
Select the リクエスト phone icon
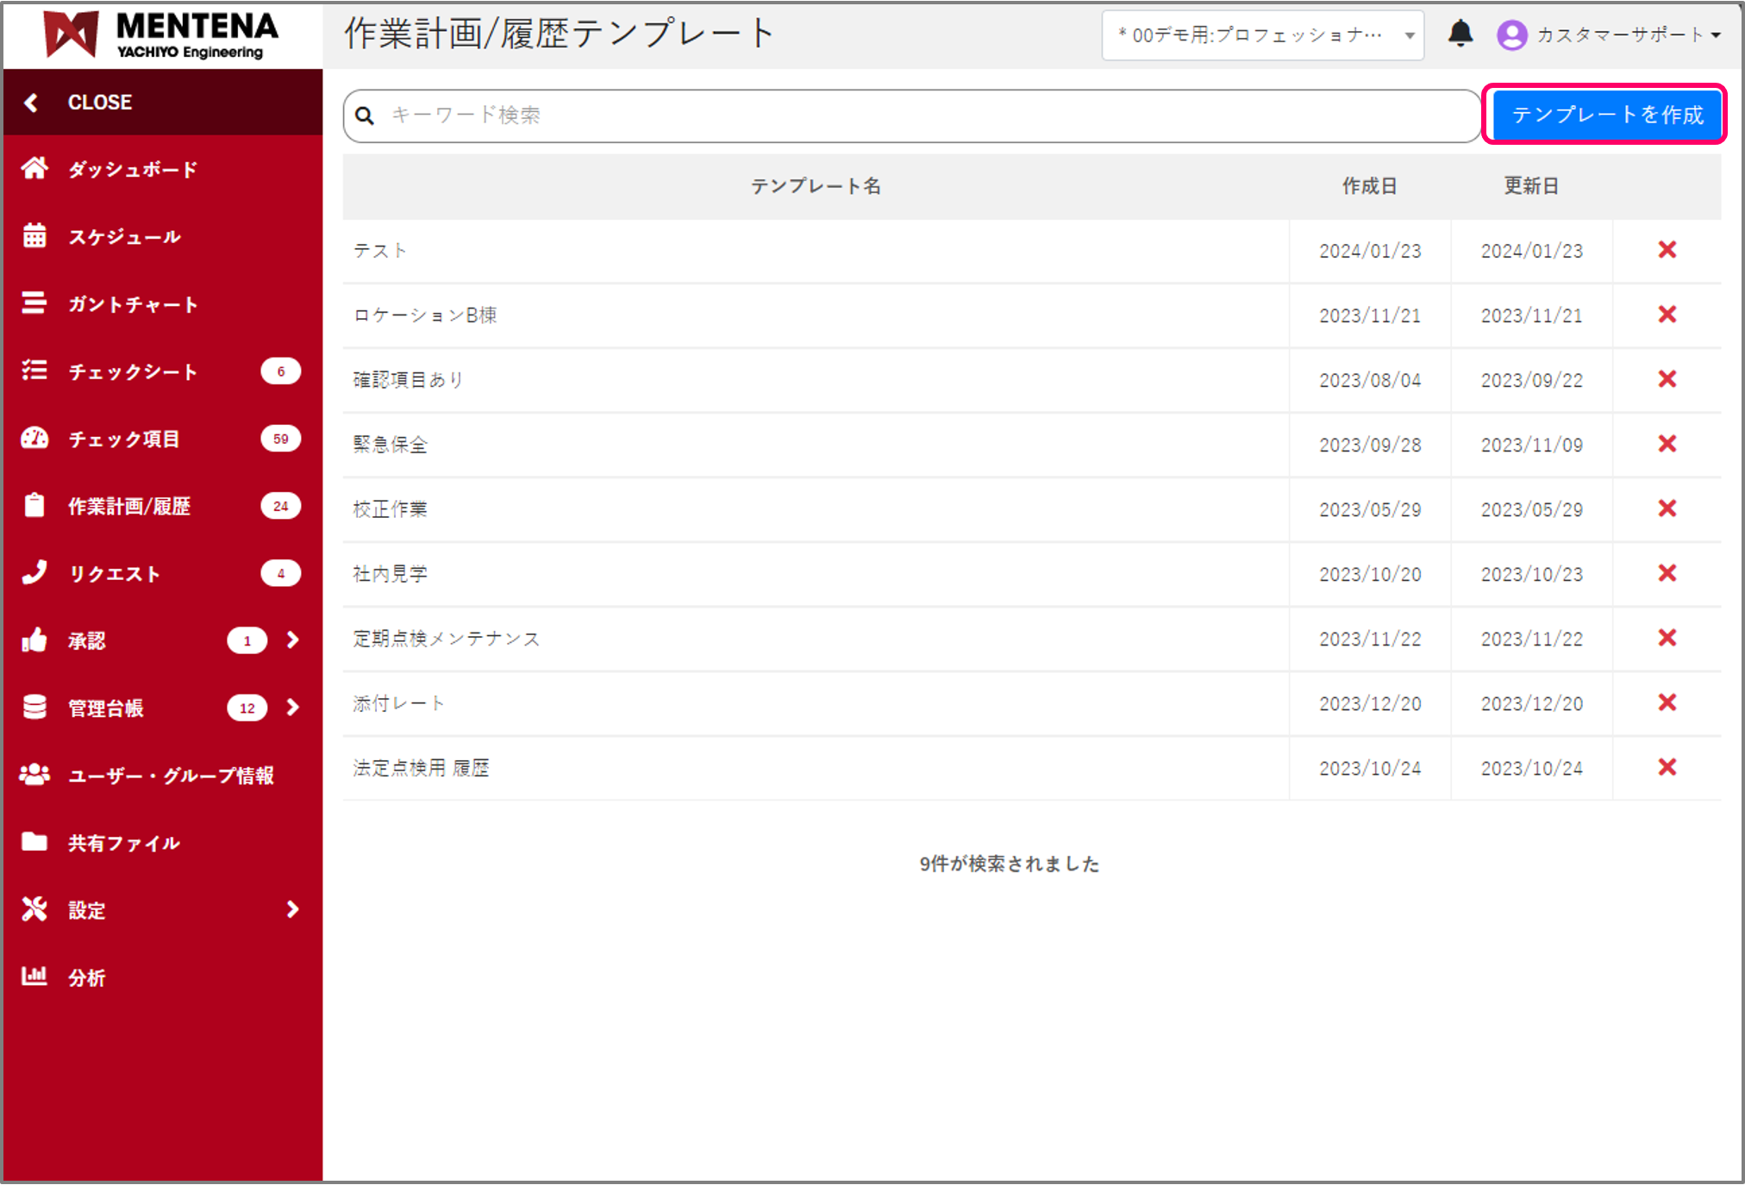pyautogui.click(x=34, y=572)
